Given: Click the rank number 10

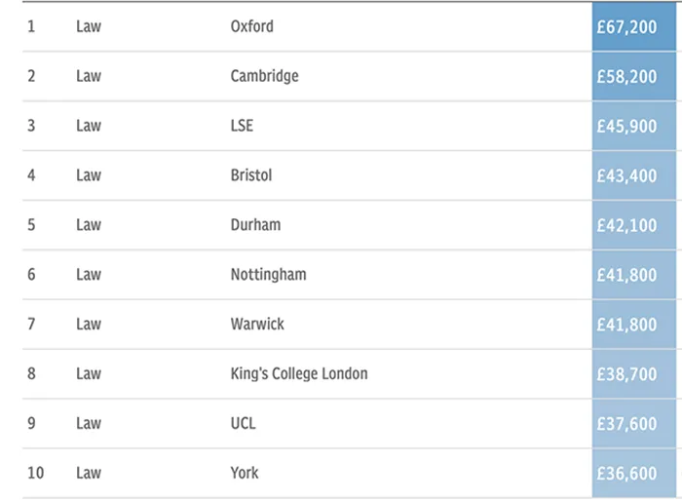Looking at the screenshot, I should [36, 473].
